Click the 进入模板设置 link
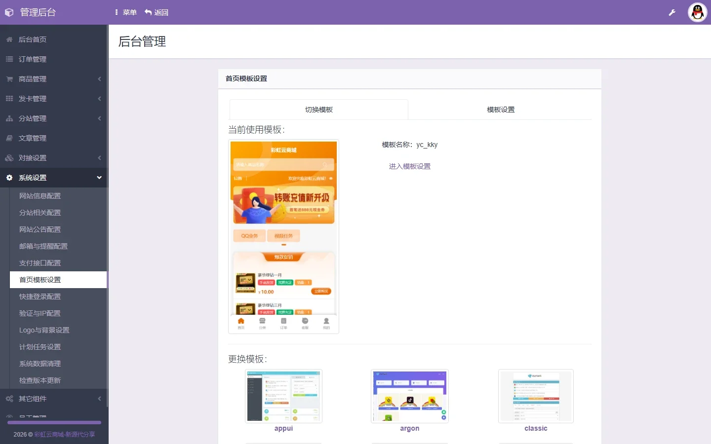The image size is (711, 444). click(x=410, y=166)
